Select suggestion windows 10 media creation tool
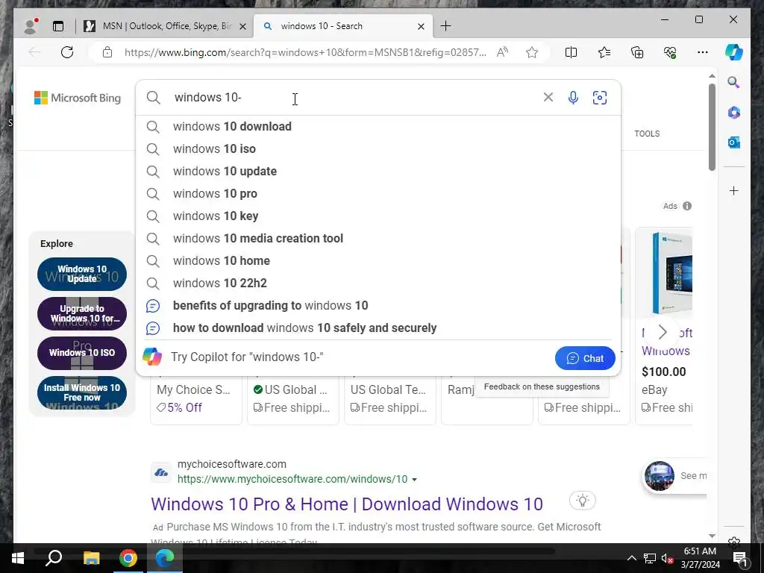This screenshot has height=573, width=764. (378, 239)
